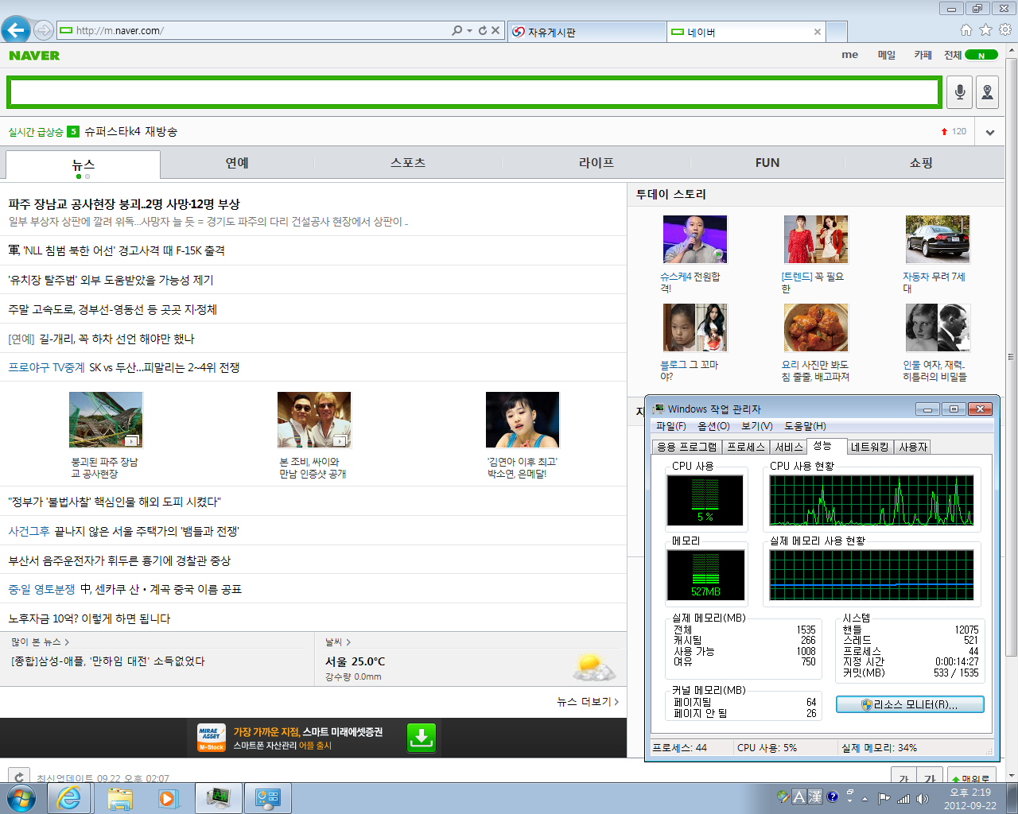Click the 리소스 모니터(R)... button

(x=910, y=704)
